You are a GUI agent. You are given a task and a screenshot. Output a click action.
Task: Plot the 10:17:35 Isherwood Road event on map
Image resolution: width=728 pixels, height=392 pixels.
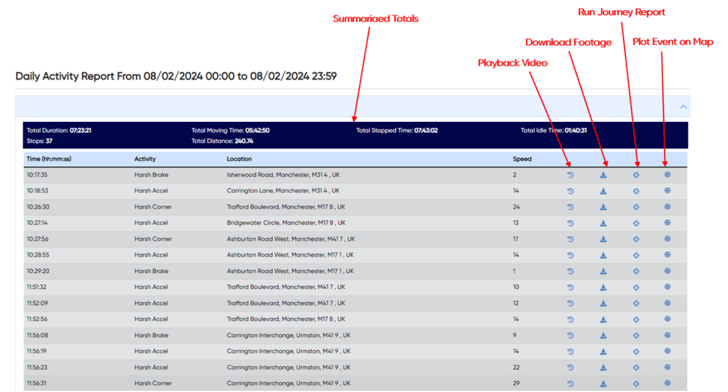tap(667, 174)
